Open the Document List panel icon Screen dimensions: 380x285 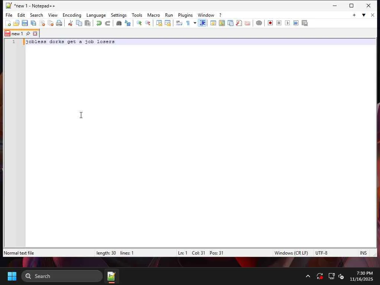pyautogui.click(x=230, y=23)
